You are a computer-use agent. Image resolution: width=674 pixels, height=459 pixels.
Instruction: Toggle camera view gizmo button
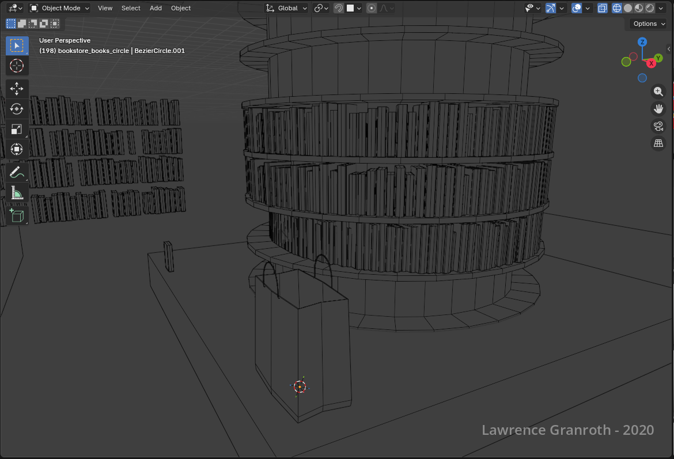point(658,126)
